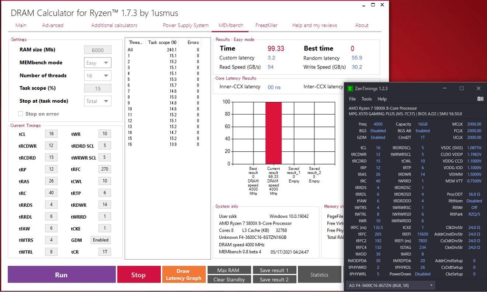Click the Draw Latency Graph button
487x292 pixels.
click(184, 274)
